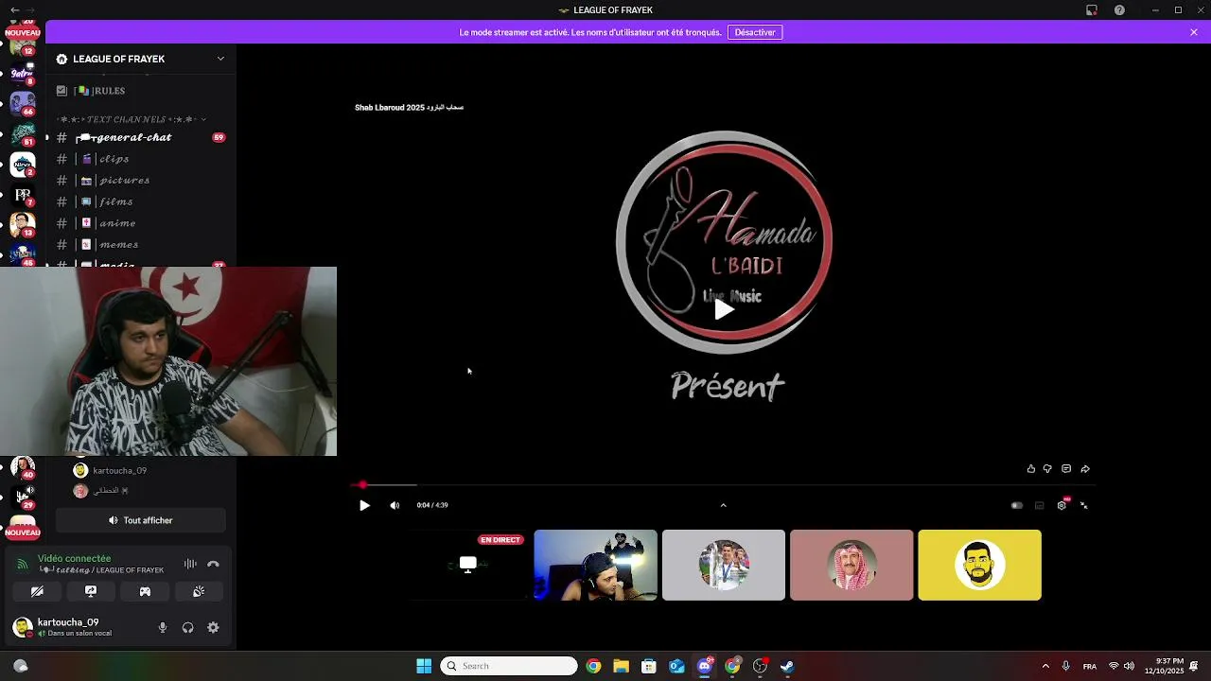Open the video player settings gear
This screenshot has height=681, width=1211.
[1062, 505]
